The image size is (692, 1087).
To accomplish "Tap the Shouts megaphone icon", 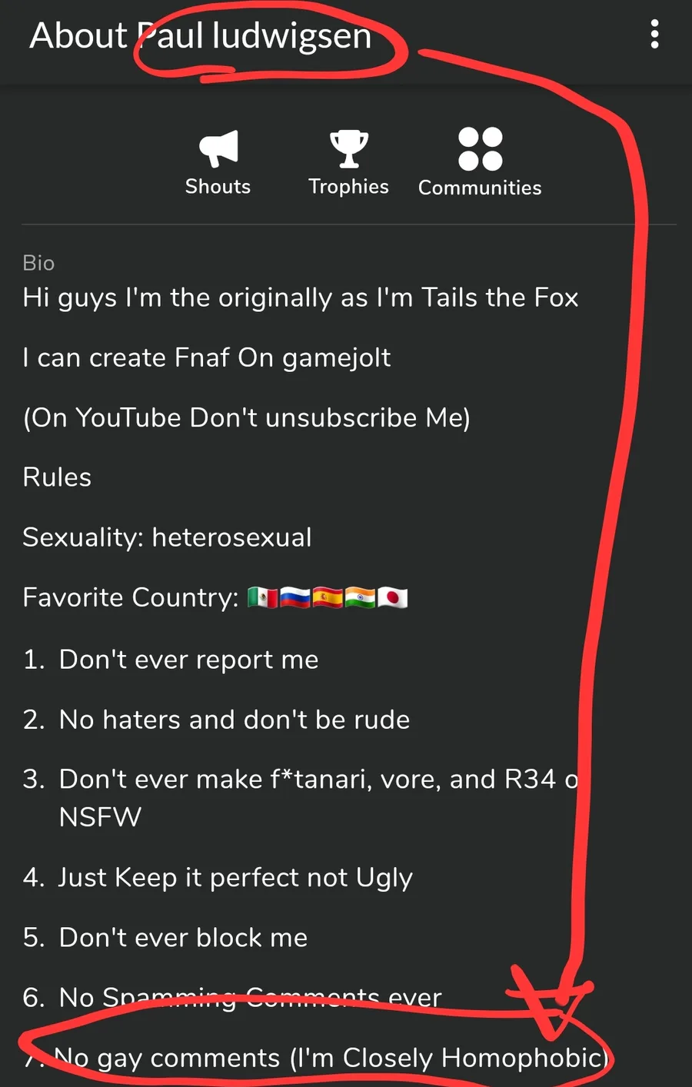I will (218, 148).
